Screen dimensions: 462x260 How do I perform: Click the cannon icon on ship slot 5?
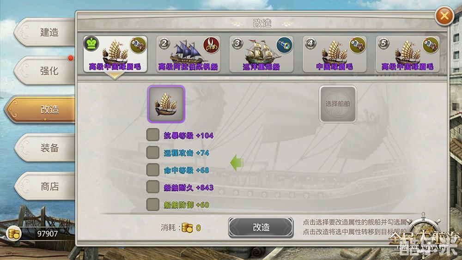[x=431, y=45]
